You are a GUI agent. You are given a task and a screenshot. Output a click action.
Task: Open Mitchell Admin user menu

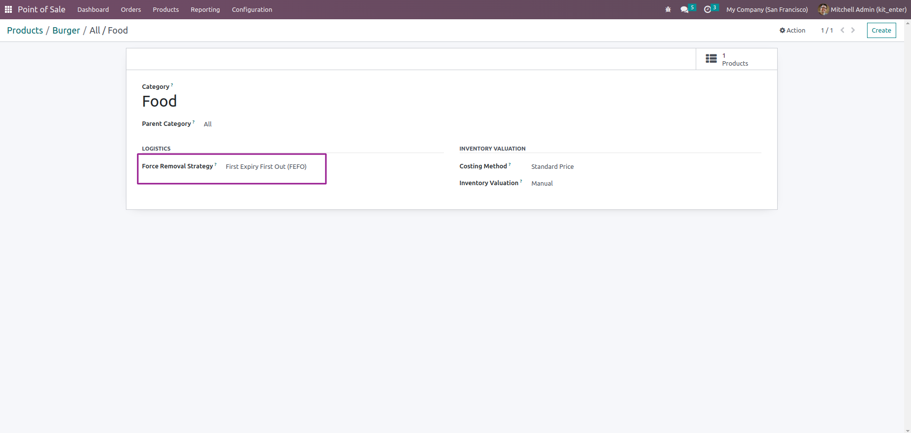[863, 9]
